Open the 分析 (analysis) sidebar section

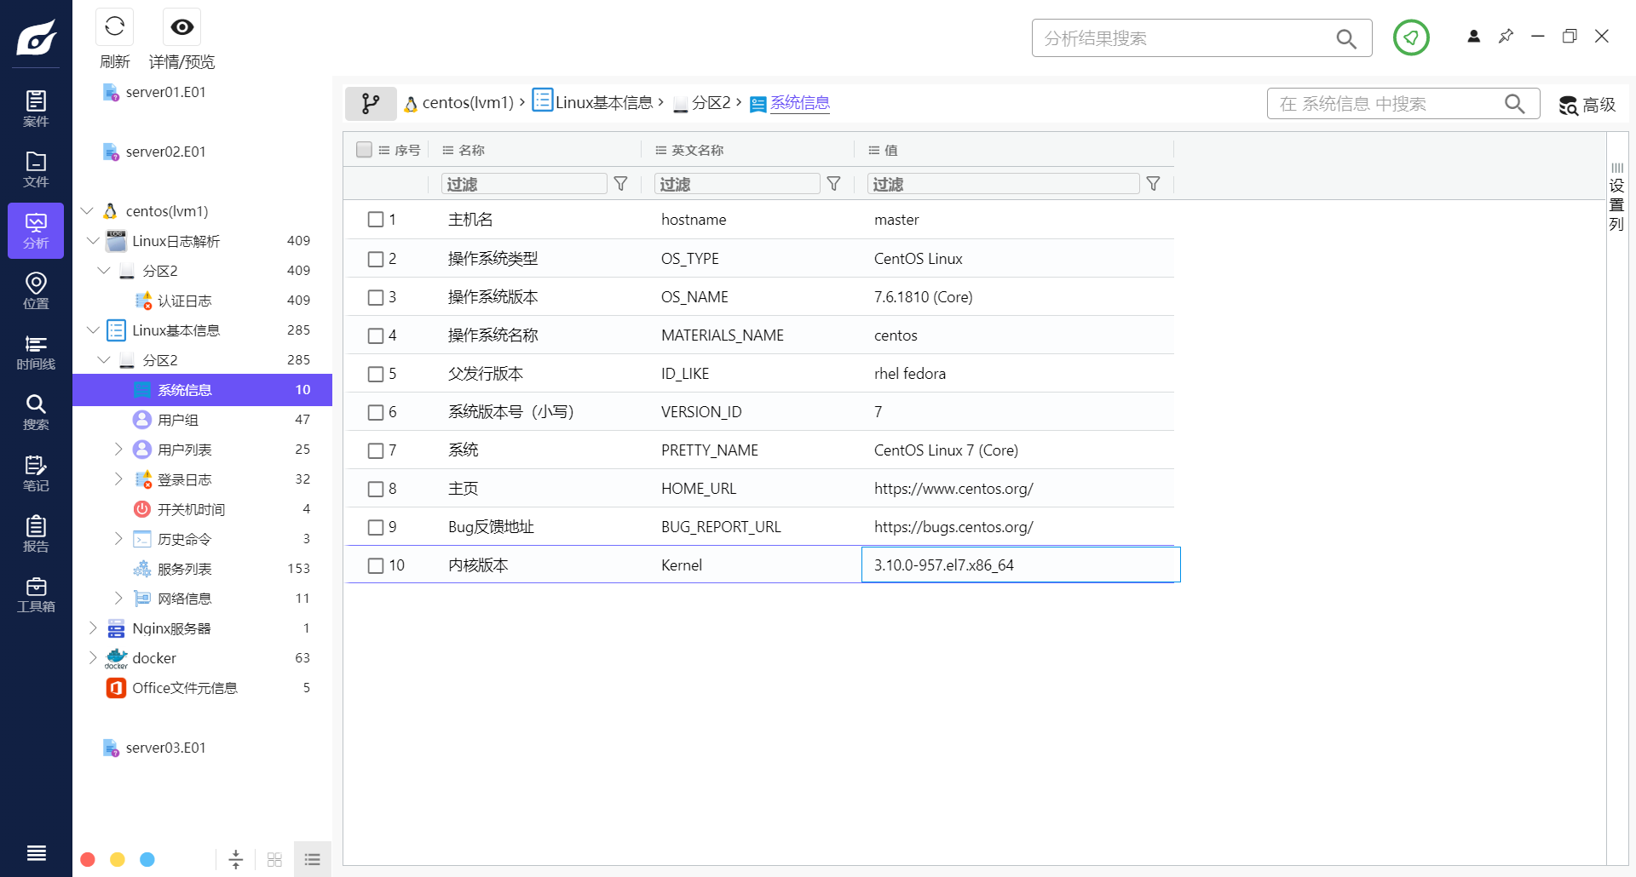coord(36,231)
